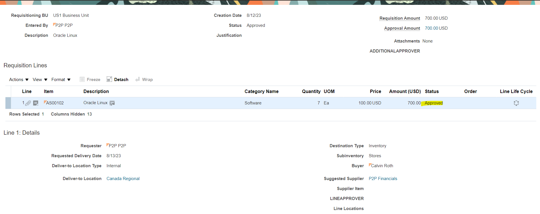Open the Canada Regional deliver-to location link
This screenshot has height=214, width=540.
123,179
